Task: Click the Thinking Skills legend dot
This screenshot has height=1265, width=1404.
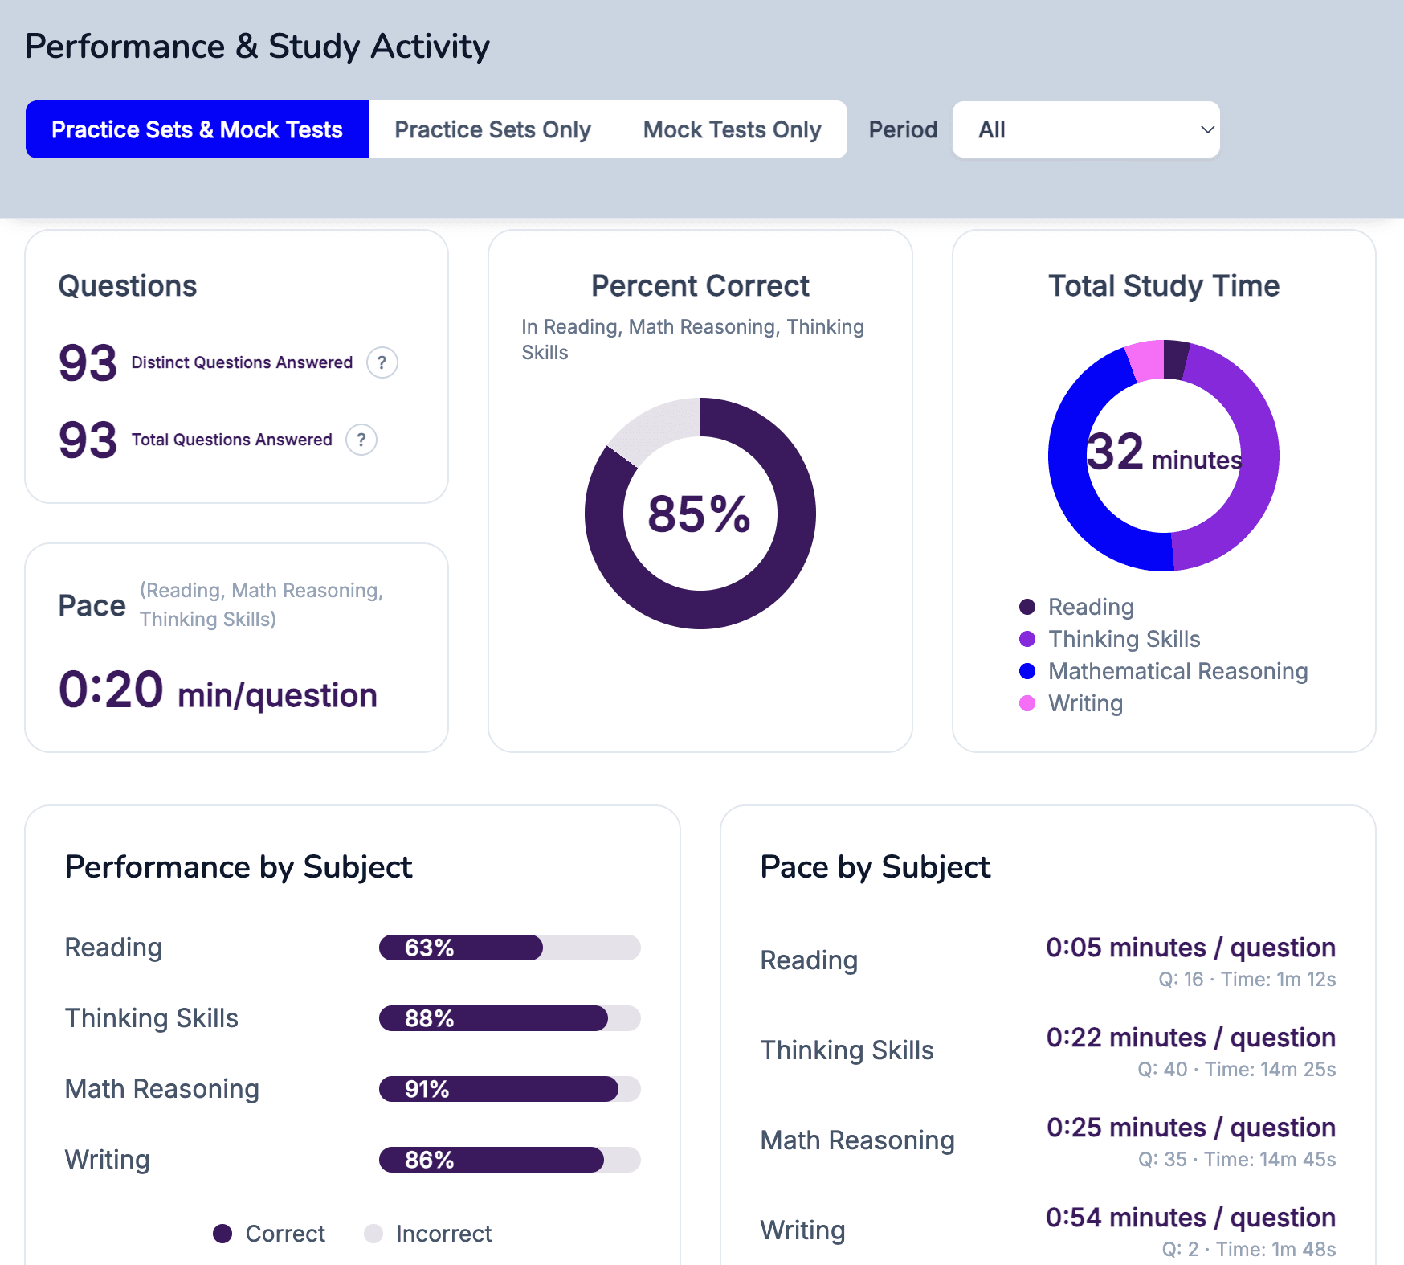Action: tap(1026, 639)
